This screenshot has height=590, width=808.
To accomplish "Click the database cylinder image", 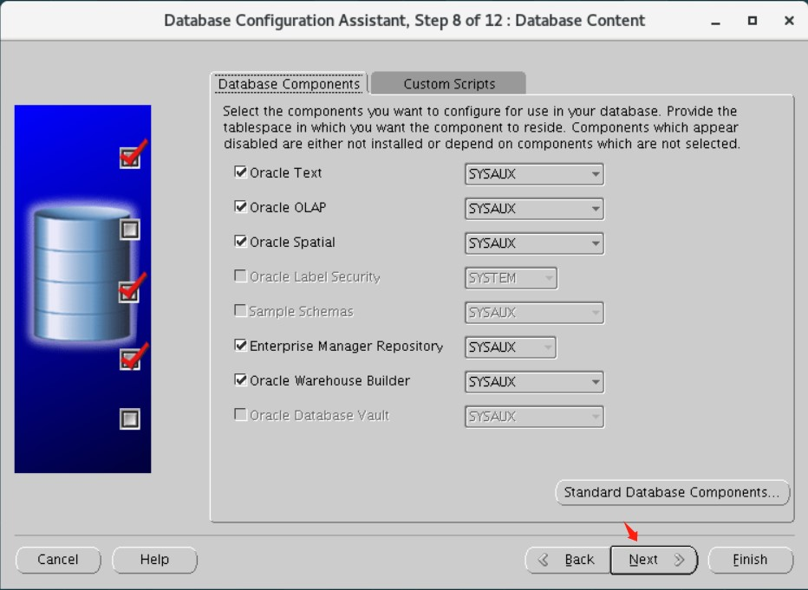I will [82, 273].
